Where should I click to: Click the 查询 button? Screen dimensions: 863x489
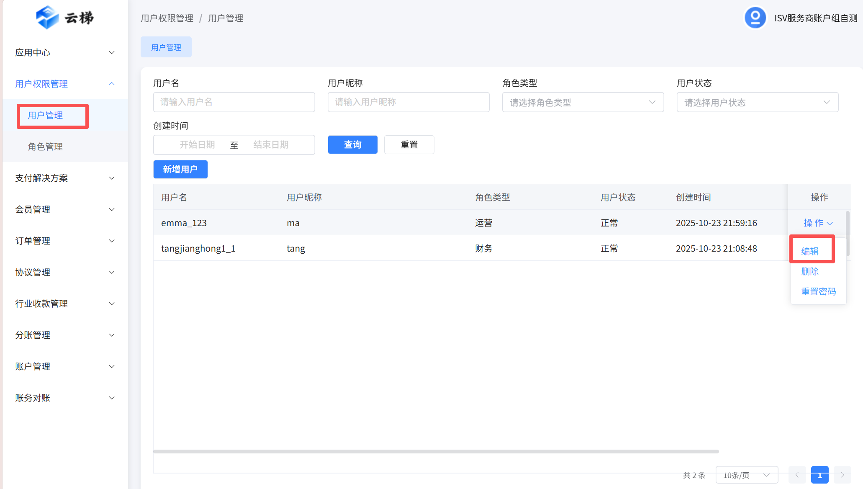(x=352, y=144)
